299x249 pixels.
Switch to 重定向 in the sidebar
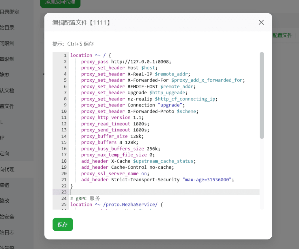pyautogui.click(x=5, y=154)
